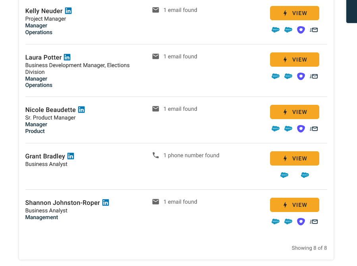Click Nicole Beaudette's LinkedIn icon
The height and width of the screenshot is (266, 357).
81,110
